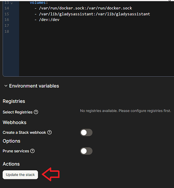Click the No registries available message
The height and width of the screenshot is (188, 174).
pos(126,111)
